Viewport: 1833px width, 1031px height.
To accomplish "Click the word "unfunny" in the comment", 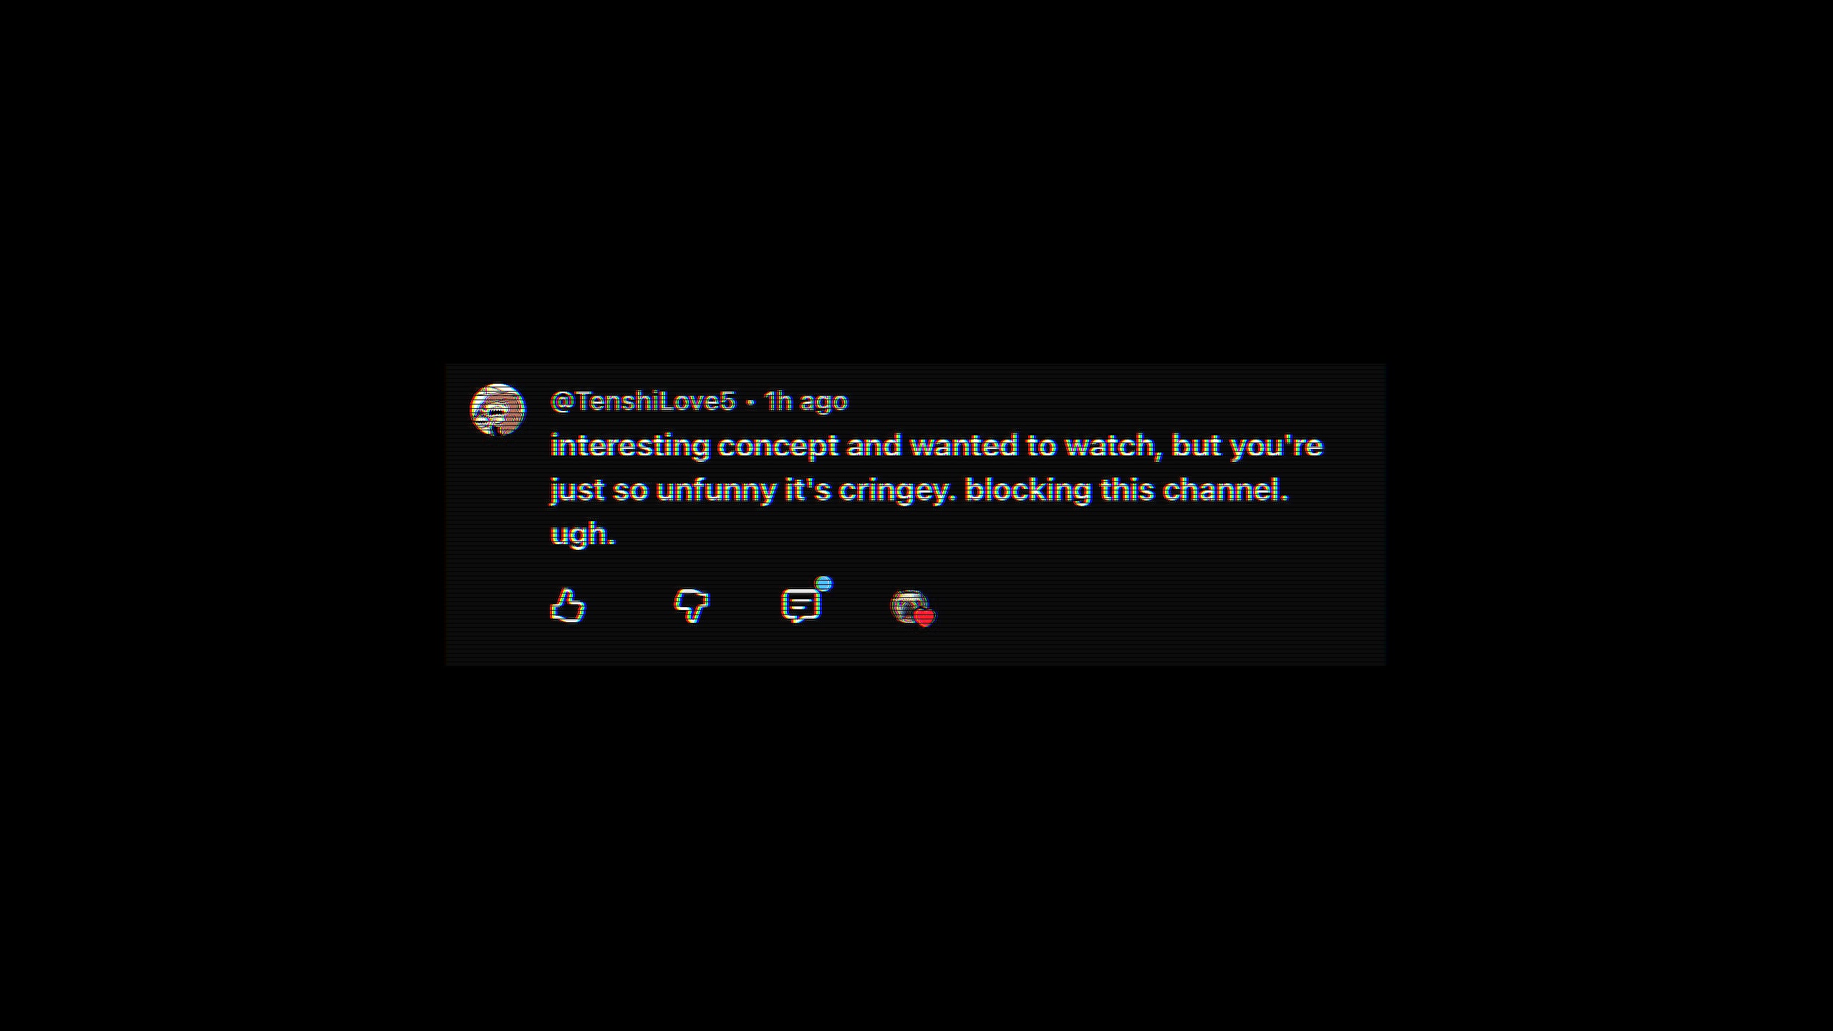I will [x=716, y=490].
